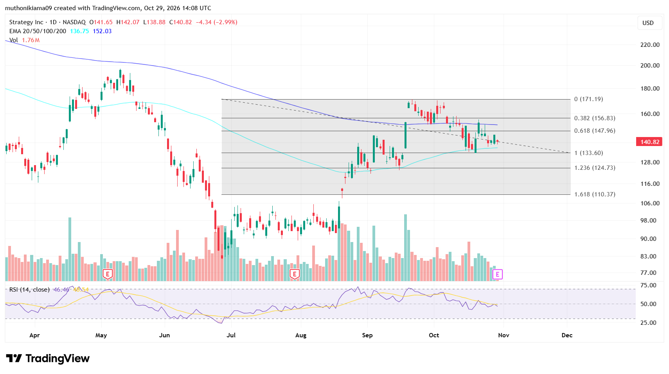Screen dimensions: 669x374
Task: Click the EMA 20/50/100/200 indicator legend
Action: point(38,31)
